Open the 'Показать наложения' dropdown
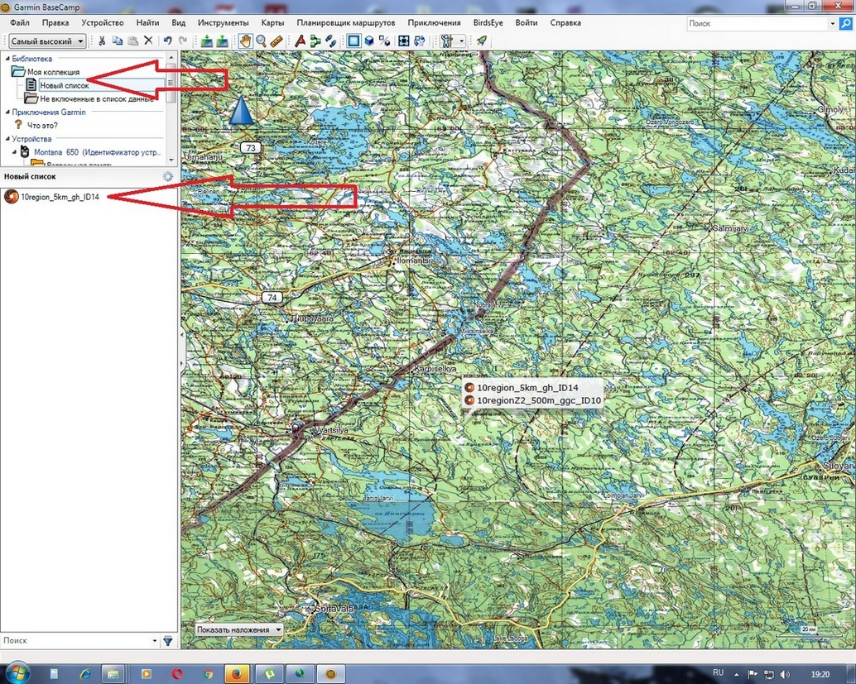Viewport: 856px width, 684px height. (238, 629)
